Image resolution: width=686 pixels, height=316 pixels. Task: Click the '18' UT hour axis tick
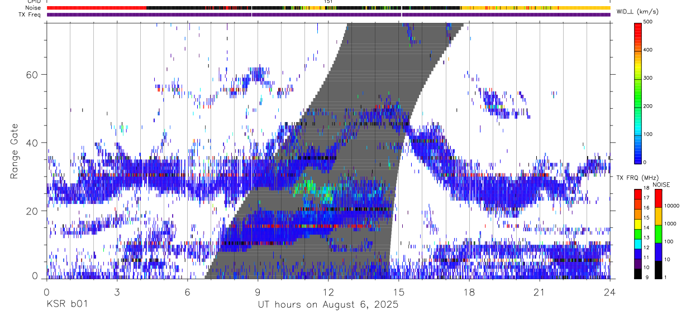click(x=469, y=292)
